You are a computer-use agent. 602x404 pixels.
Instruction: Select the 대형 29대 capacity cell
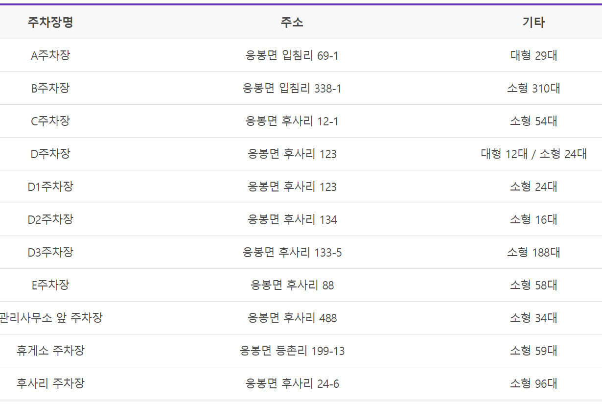(x=533, y=55)
